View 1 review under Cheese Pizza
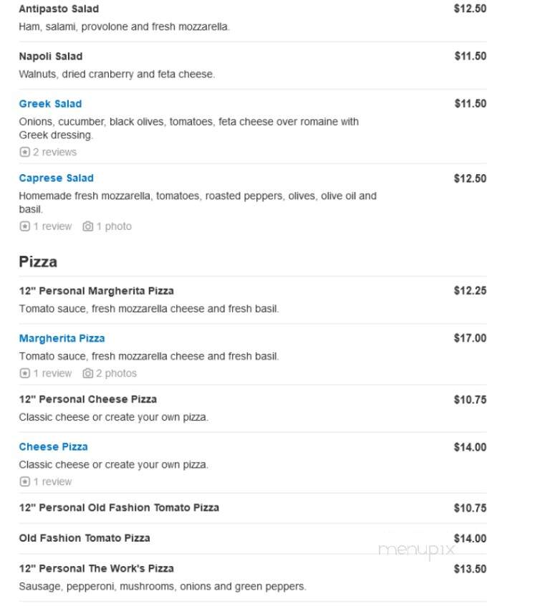The height and width of the screenshot is (609, 545). click(52, 481)
